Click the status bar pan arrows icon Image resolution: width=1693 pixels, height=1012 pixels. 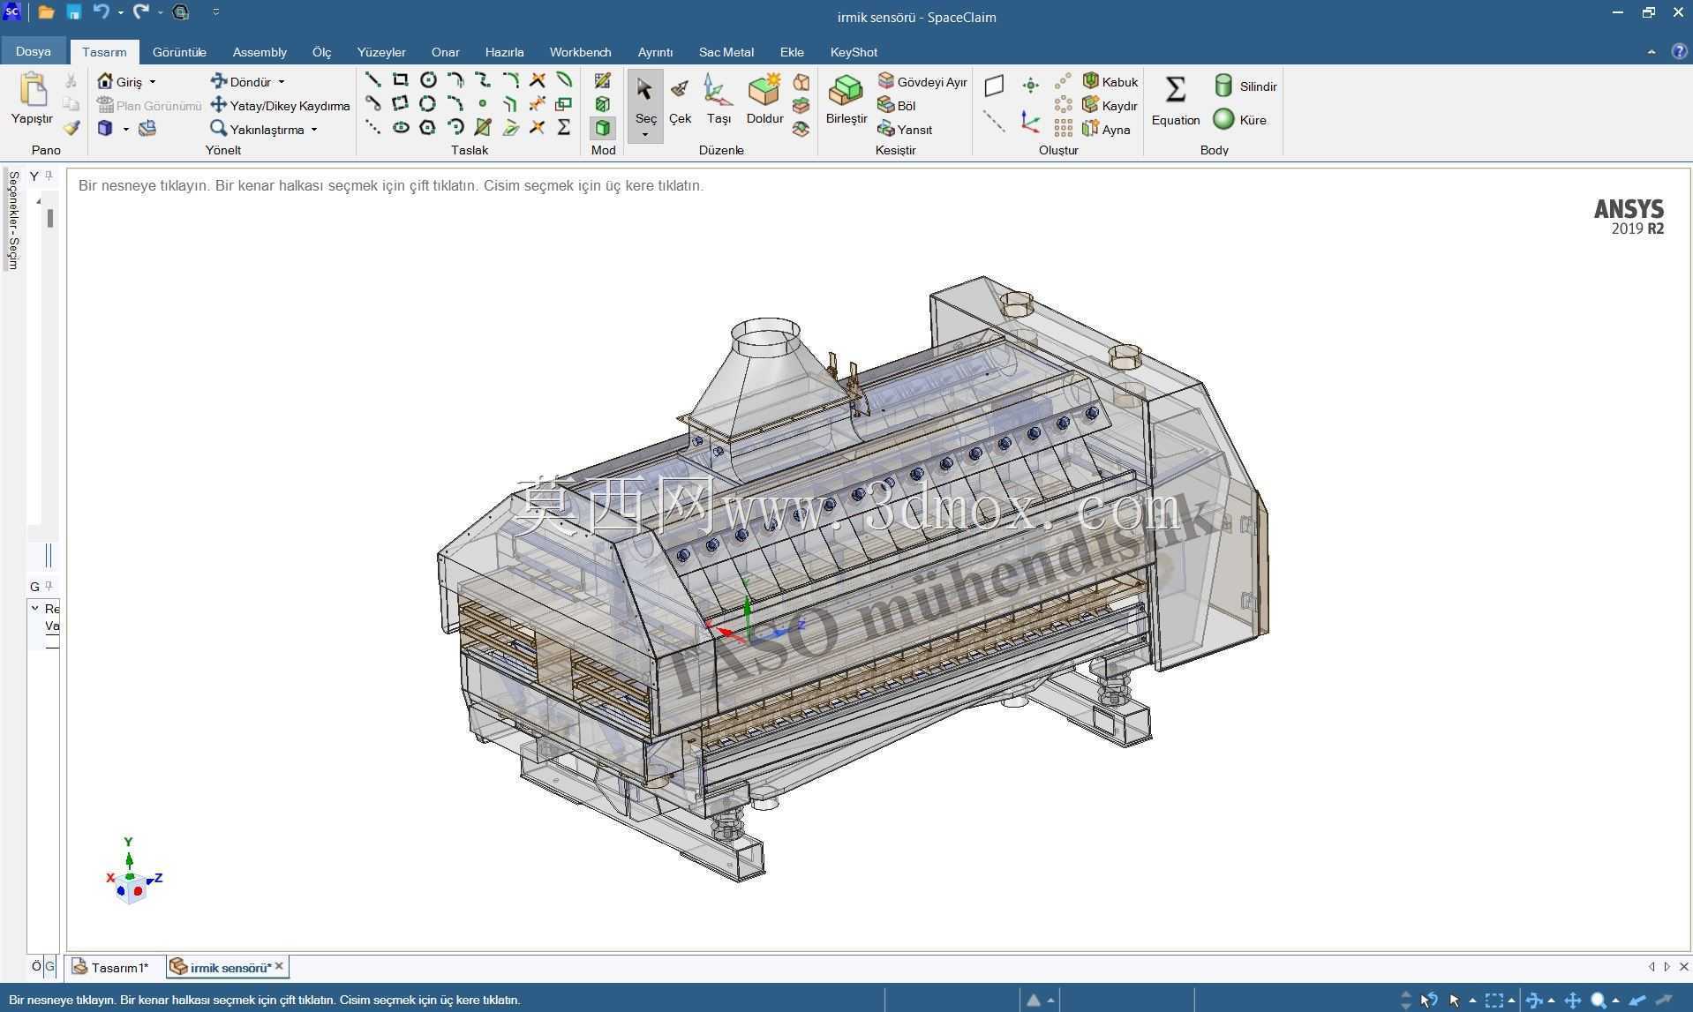click(1572, 1001)
